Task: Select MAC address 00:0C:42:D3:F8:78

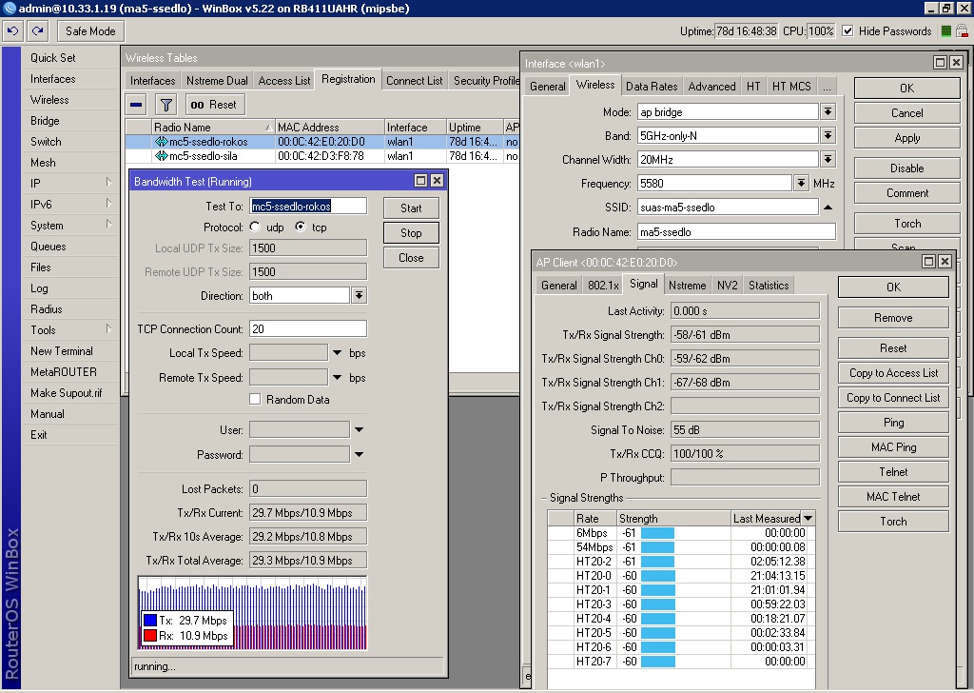Action: [321, 156]
